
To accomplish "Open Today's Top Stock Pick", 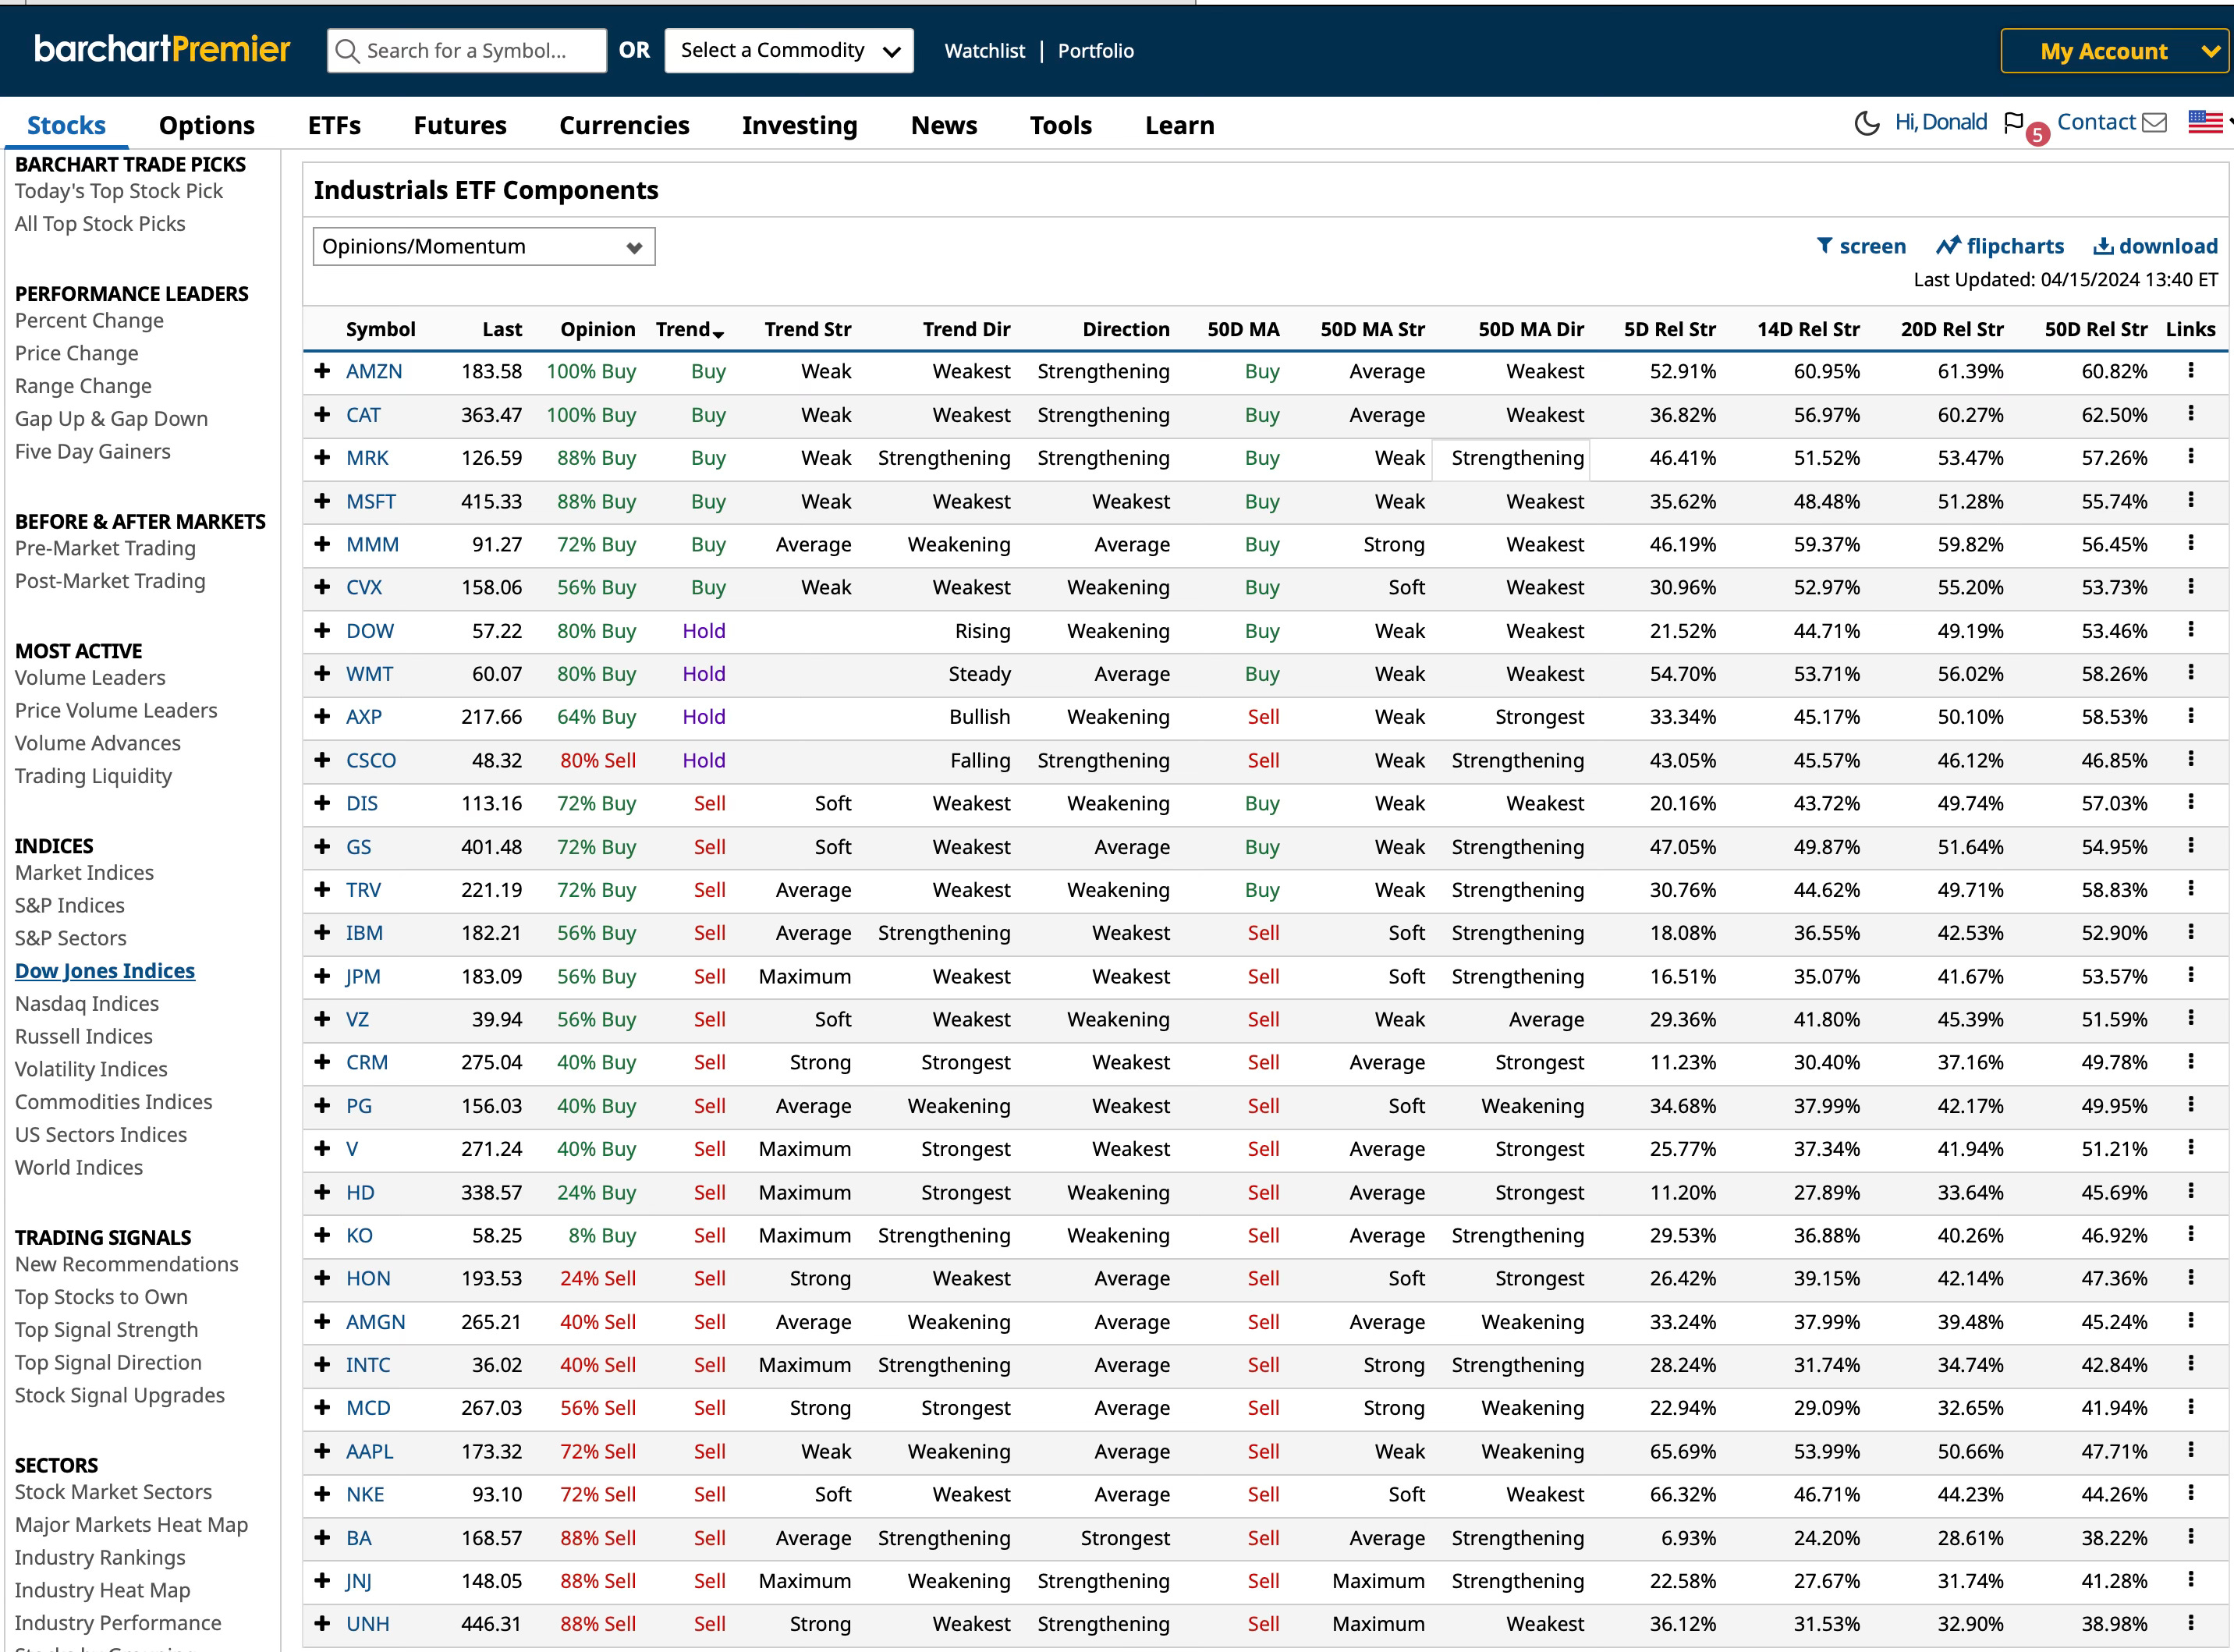I will click(119, 191).
